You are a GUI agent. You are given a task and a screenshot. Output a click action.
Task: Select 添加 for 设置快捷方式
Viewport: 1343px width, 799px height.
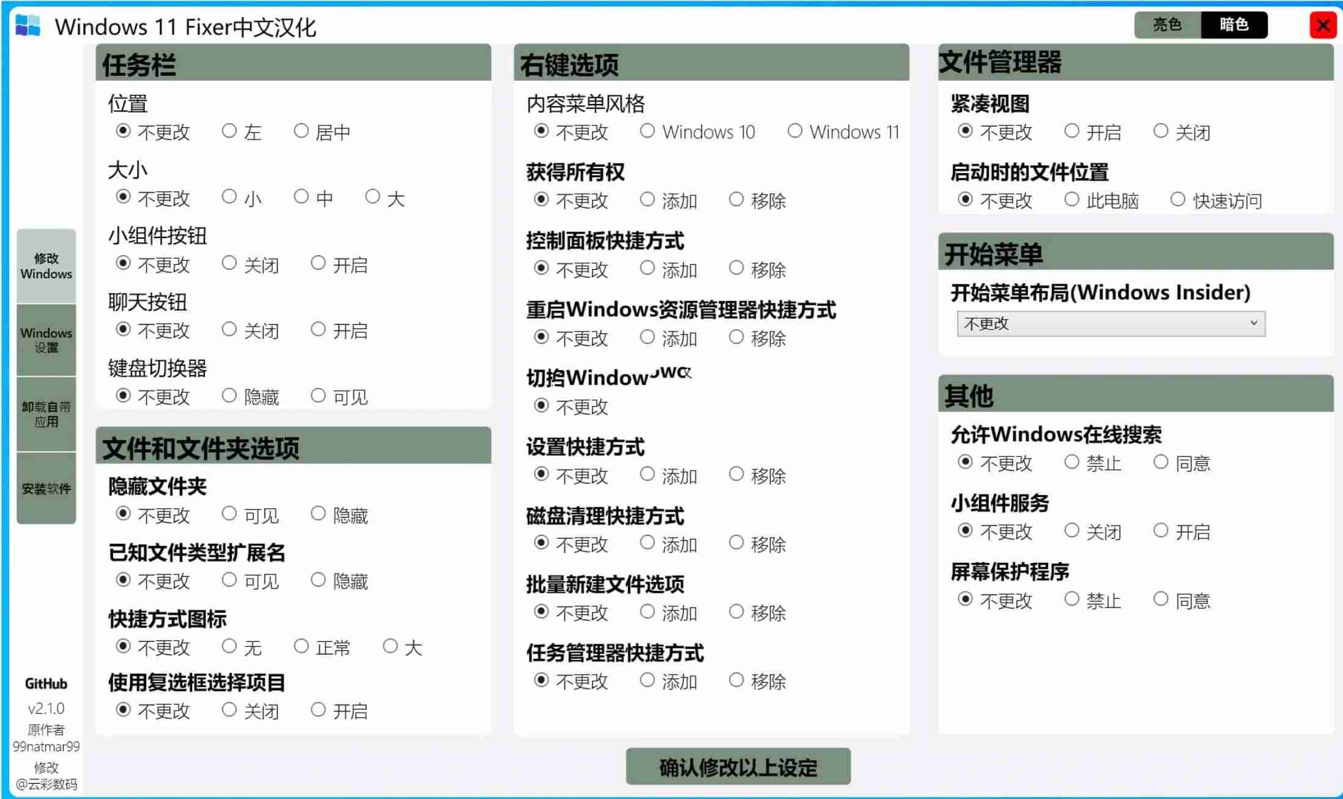coord(669,475)
